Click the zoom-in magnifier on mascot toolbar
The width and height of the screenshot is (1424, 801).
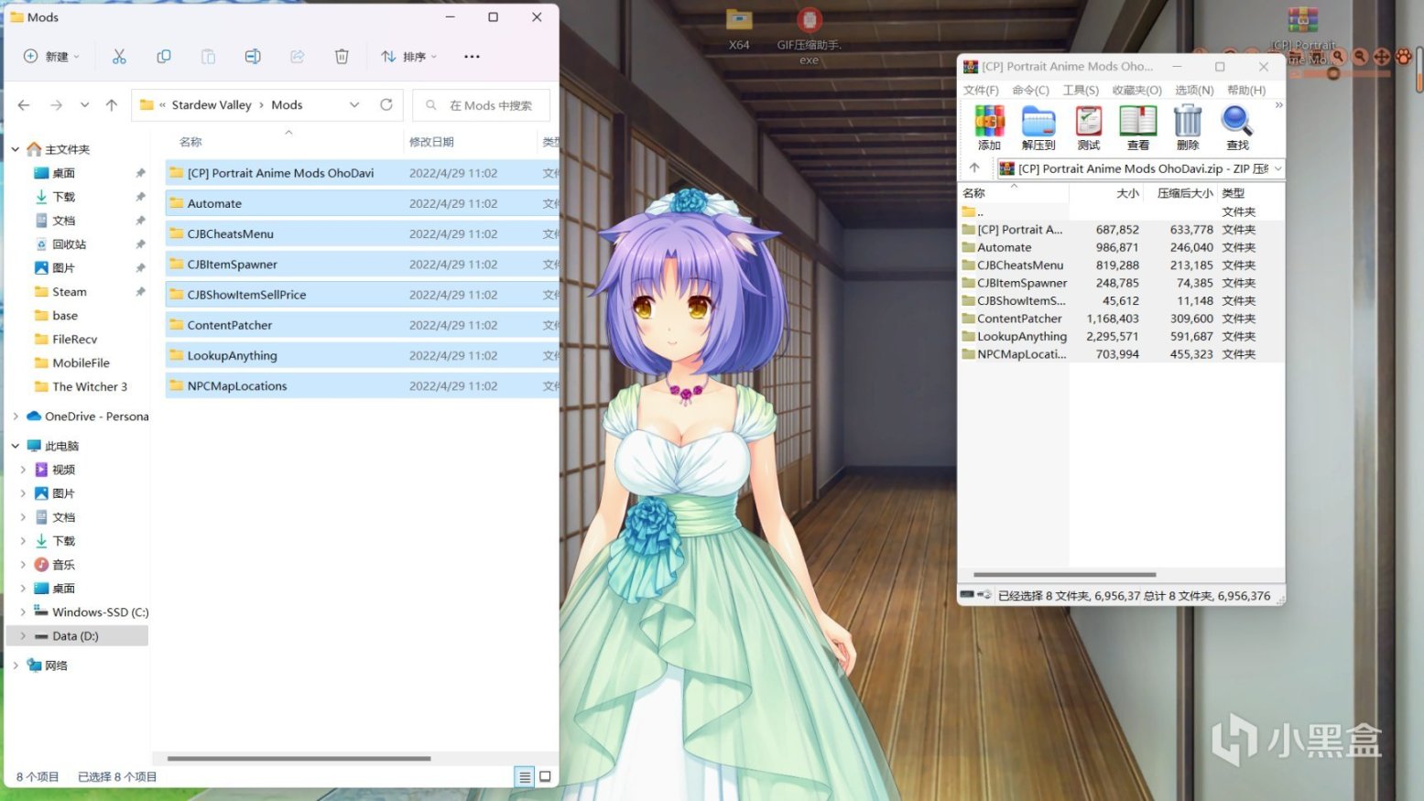[x=1338, y=57]
